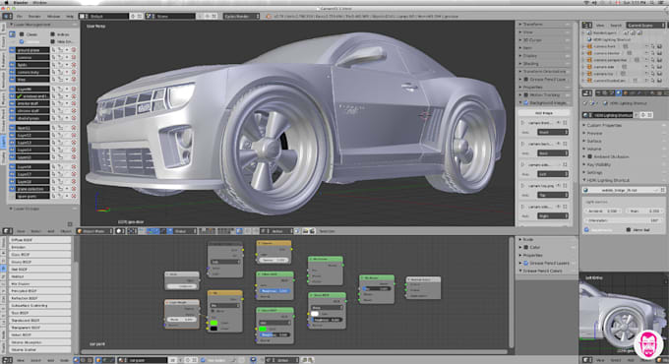The image size is (669, 364).
Task: Click the HDRI Lighting Shortcut world icon in Outliner
Action: point(589,39)
